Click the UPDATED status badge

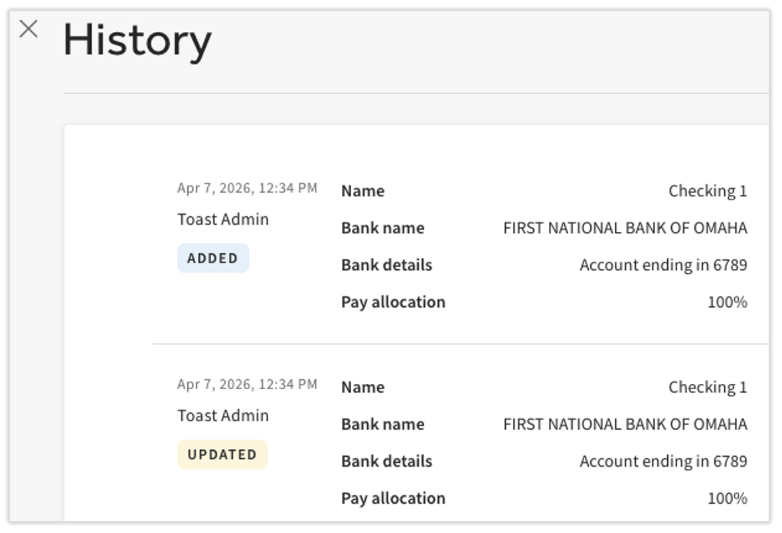(x=222, y=455)
